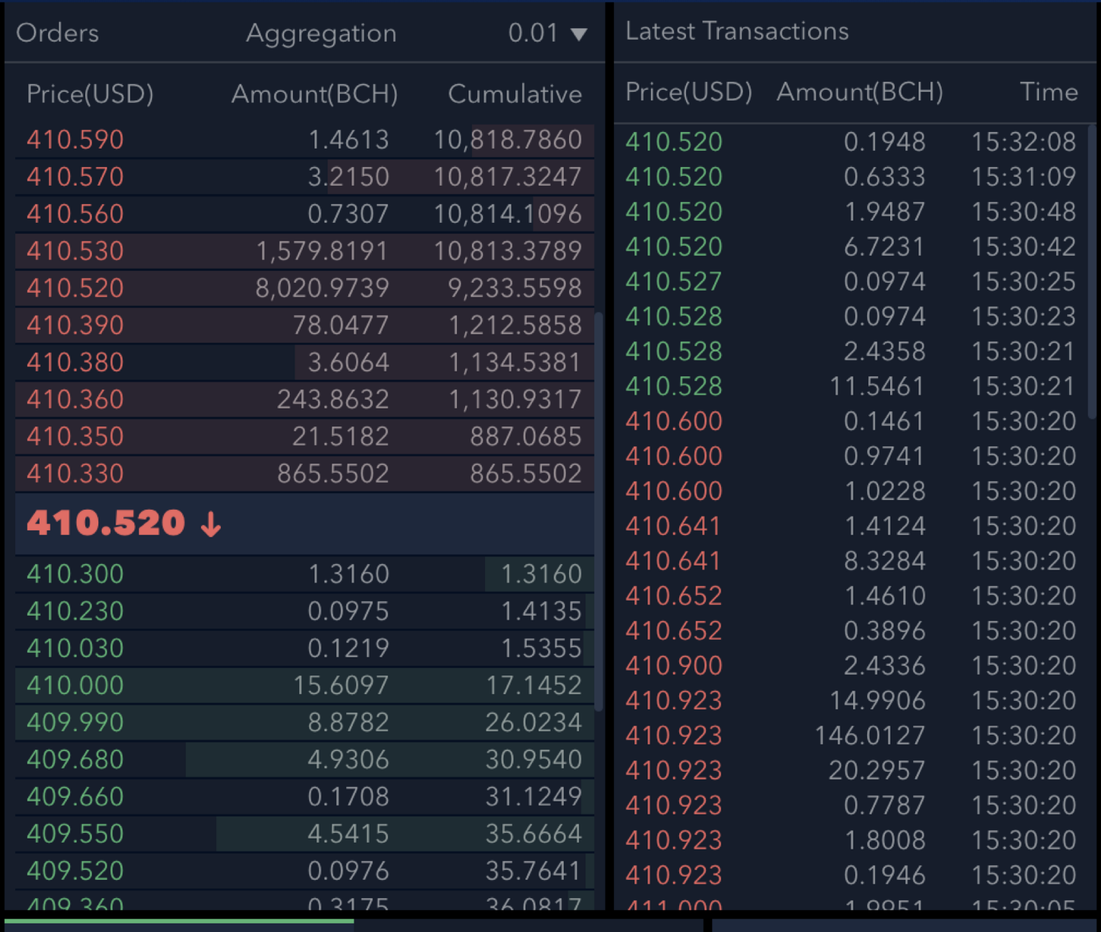Screen dimensions: 1101x932
Task: Select sell order at price 410.350
Action: 304,437
